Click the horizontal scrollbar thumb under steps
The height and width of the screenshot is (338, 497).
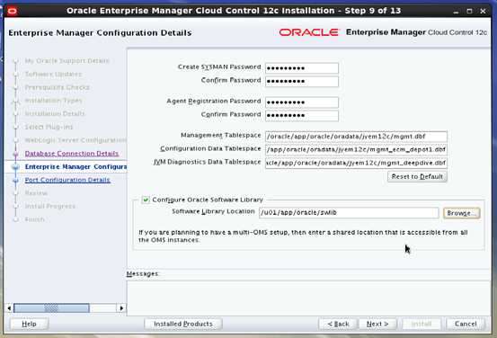(51, 307)
